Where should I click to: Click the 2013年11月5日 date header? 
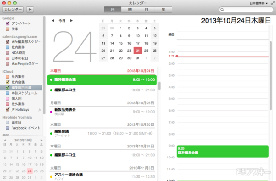142,168
